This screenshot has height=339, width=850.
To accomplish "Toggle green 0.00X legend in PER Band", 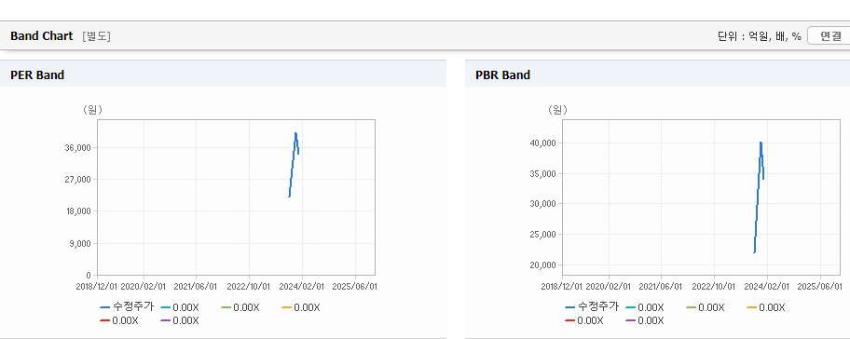I will click(x=240, y=307).
